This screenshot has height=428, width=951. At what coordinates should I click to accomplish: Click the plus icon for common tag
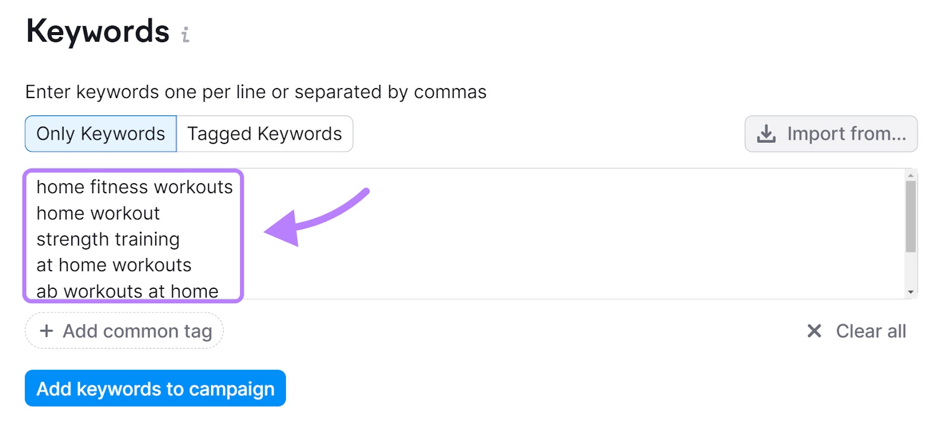46,331
